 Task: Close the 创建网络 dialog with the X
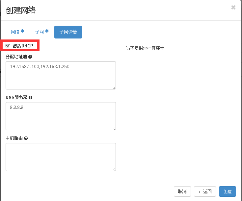point(233,8)
